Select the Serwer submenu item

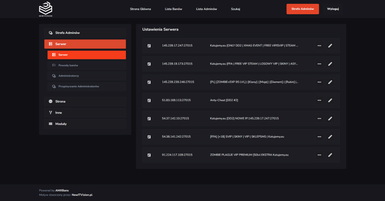tap(87, 55)
